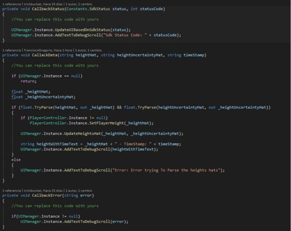Click the UpdateUIBasedOnSdkStatus method call
Screen dimensions: 291x231
pyautogui.click(x=86, y=30)
